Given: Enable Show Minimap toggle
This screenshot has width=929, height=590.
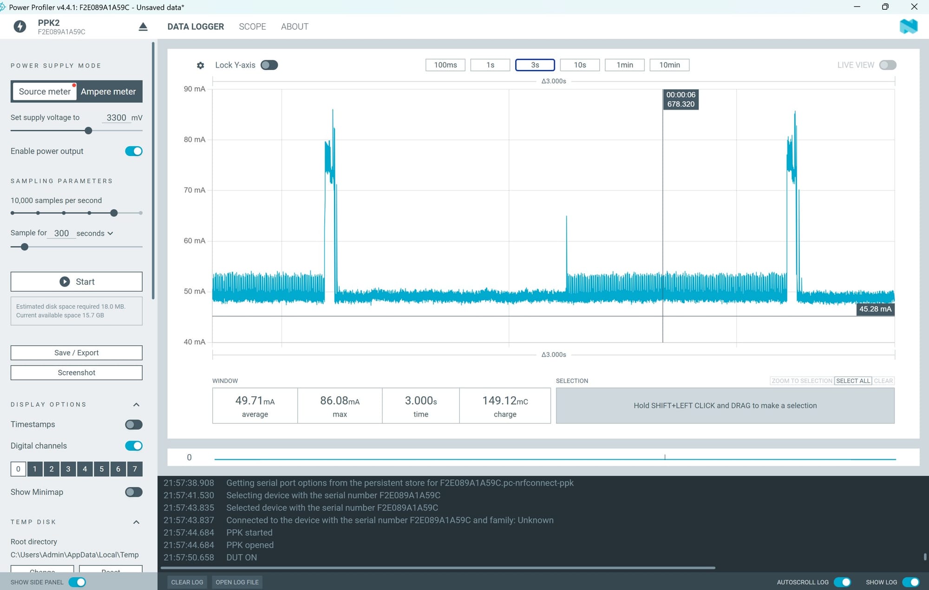Looking at the screenshot, I should (x=134, y=492).
